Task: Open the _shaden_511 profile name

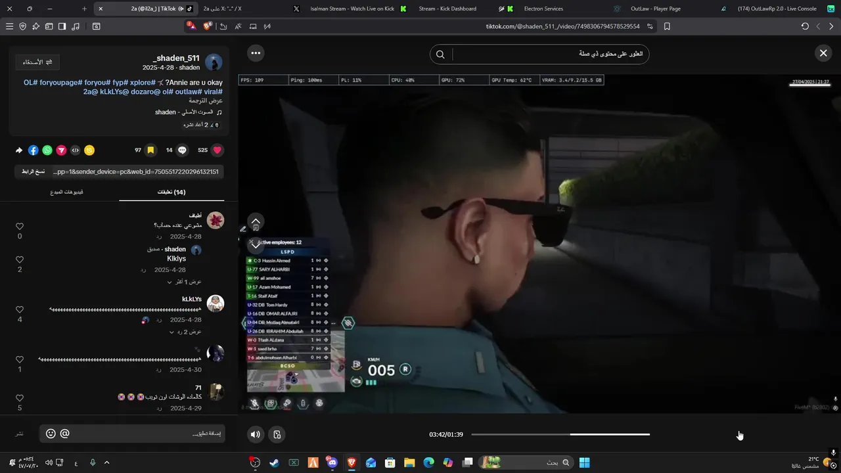Action: coord(176,58)
